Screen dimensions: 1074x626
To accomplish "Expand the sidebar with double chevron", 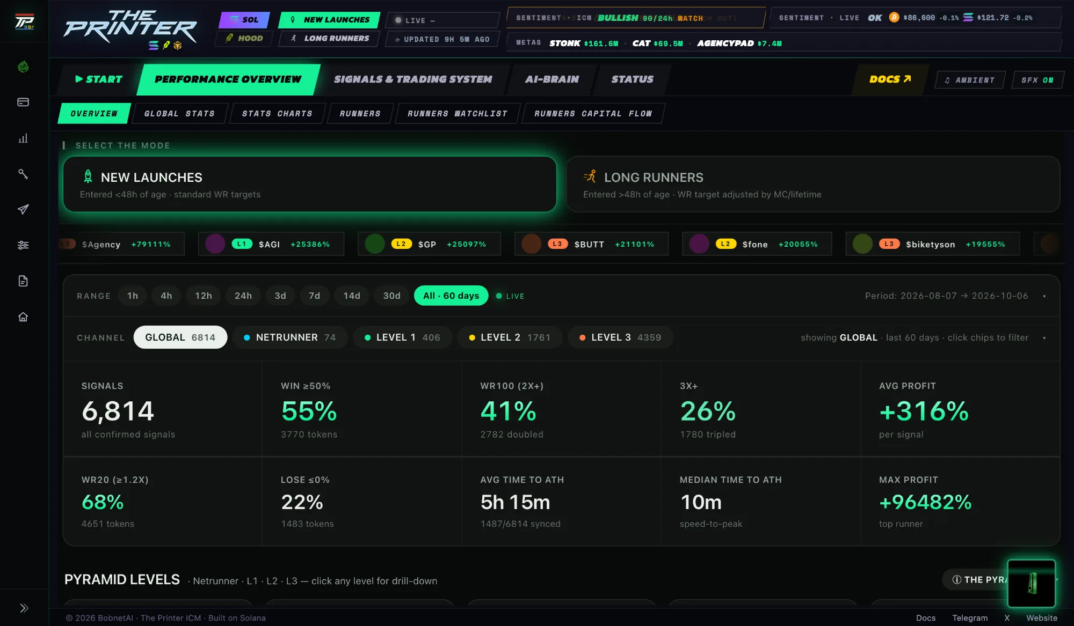I will (24, 608).
